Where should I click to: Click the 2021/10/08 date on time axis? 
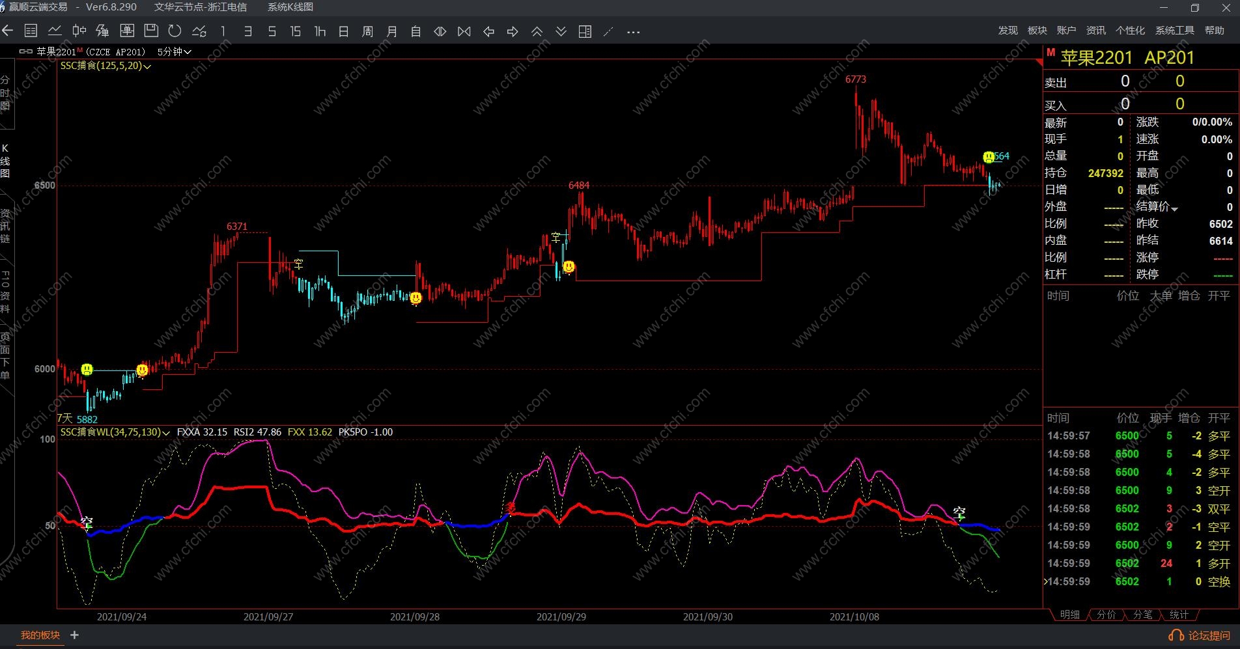pos(854,616)
